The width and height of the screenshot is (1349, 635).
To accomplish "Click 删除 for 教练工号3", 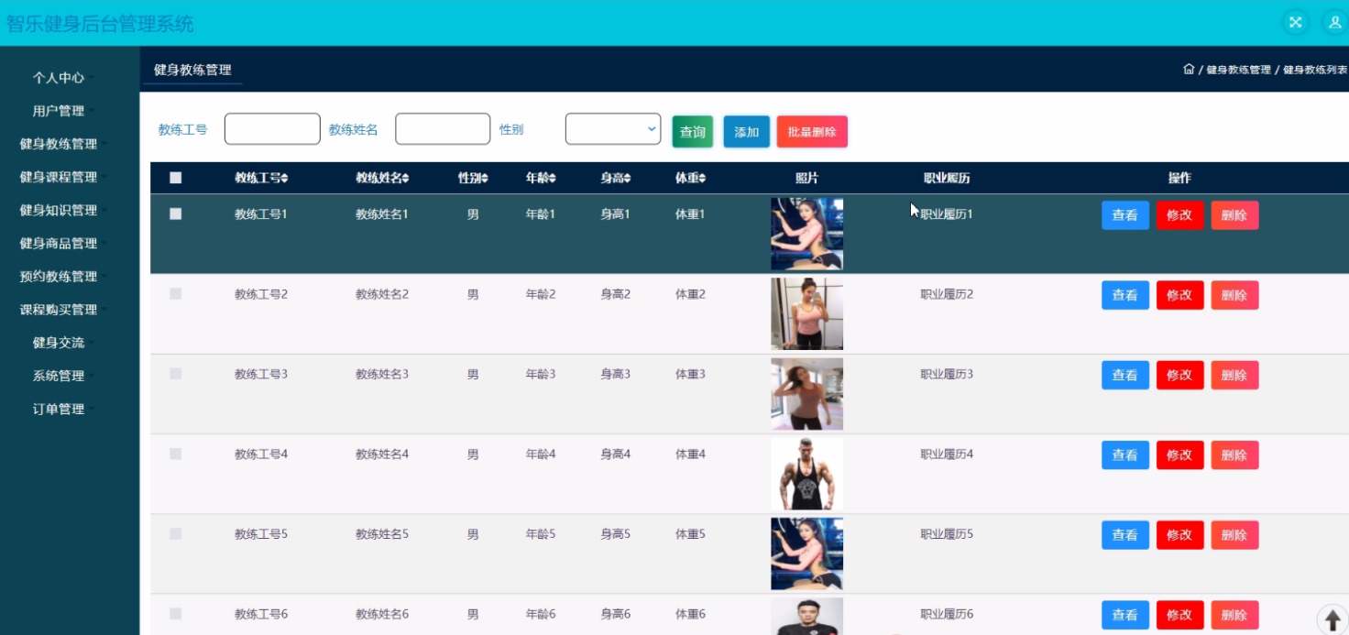I will [x=1234, y=375].
